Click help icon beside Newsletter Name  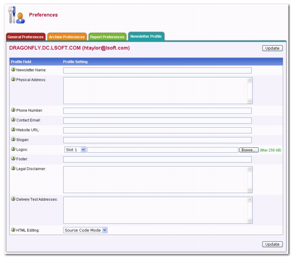pos(13,70)
